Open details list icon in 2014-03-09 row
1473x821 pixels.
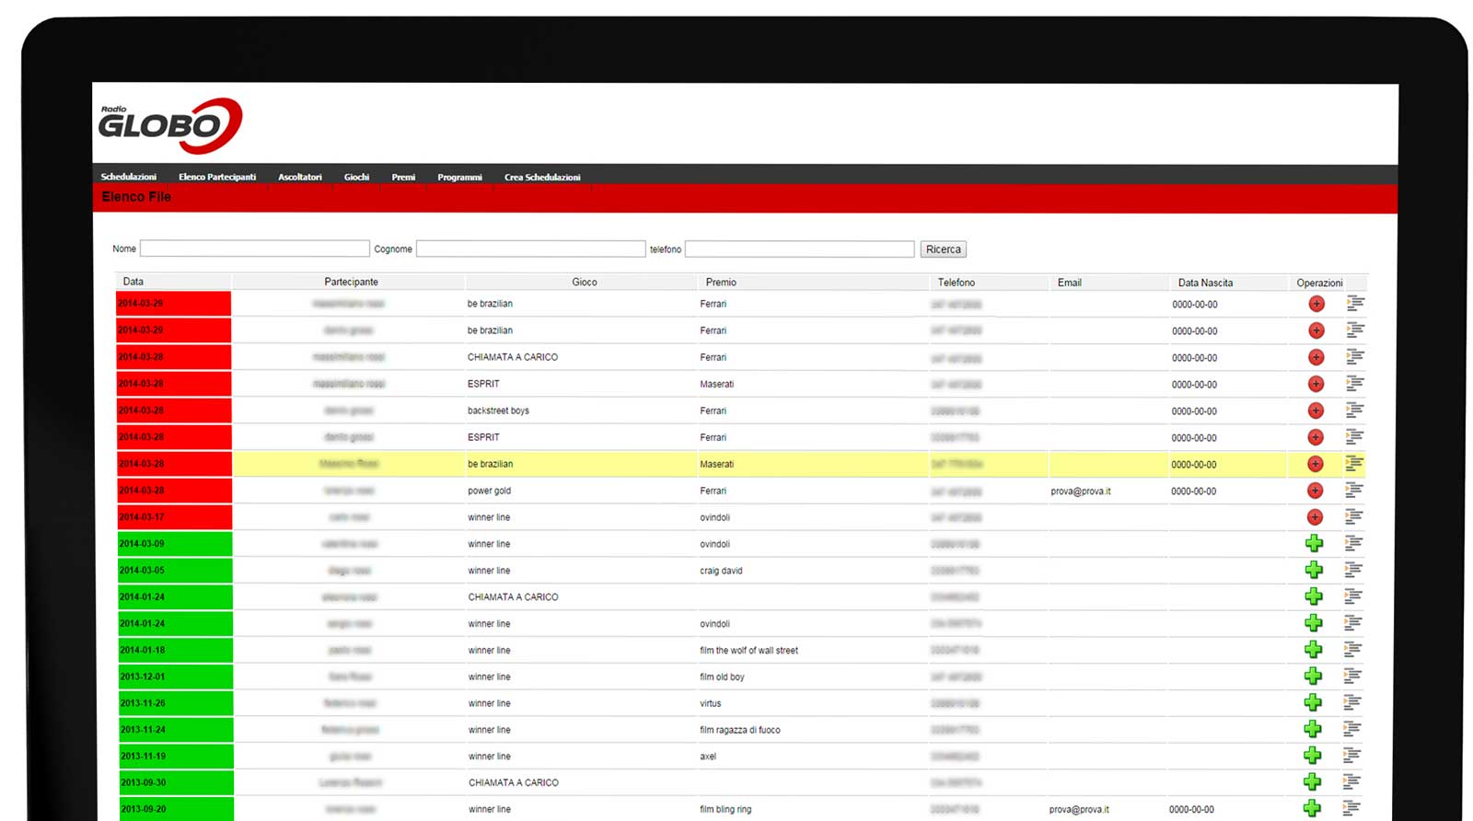[x=1353, y=543]
